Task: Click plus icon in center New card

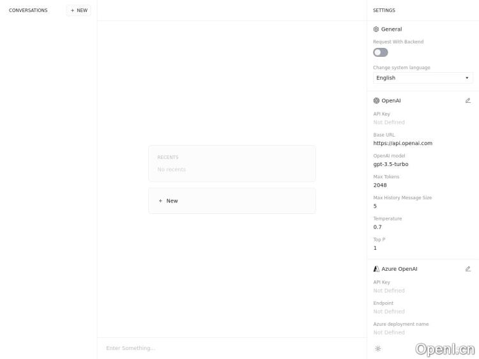Action: [x=160, y=201]
